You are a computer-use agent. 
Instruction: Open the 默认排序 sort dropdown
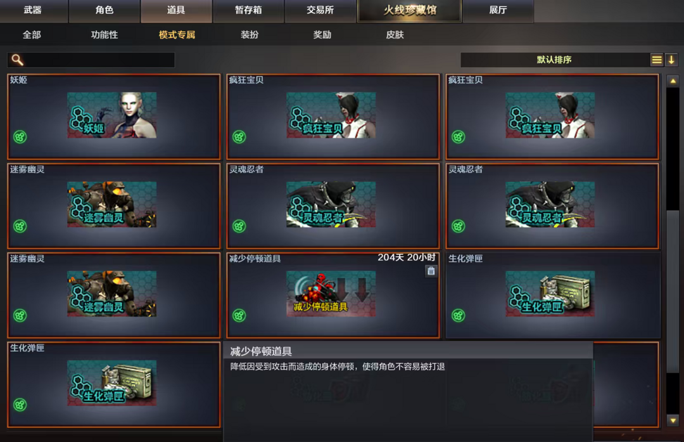pyautogui.click(x=554, y=60)
